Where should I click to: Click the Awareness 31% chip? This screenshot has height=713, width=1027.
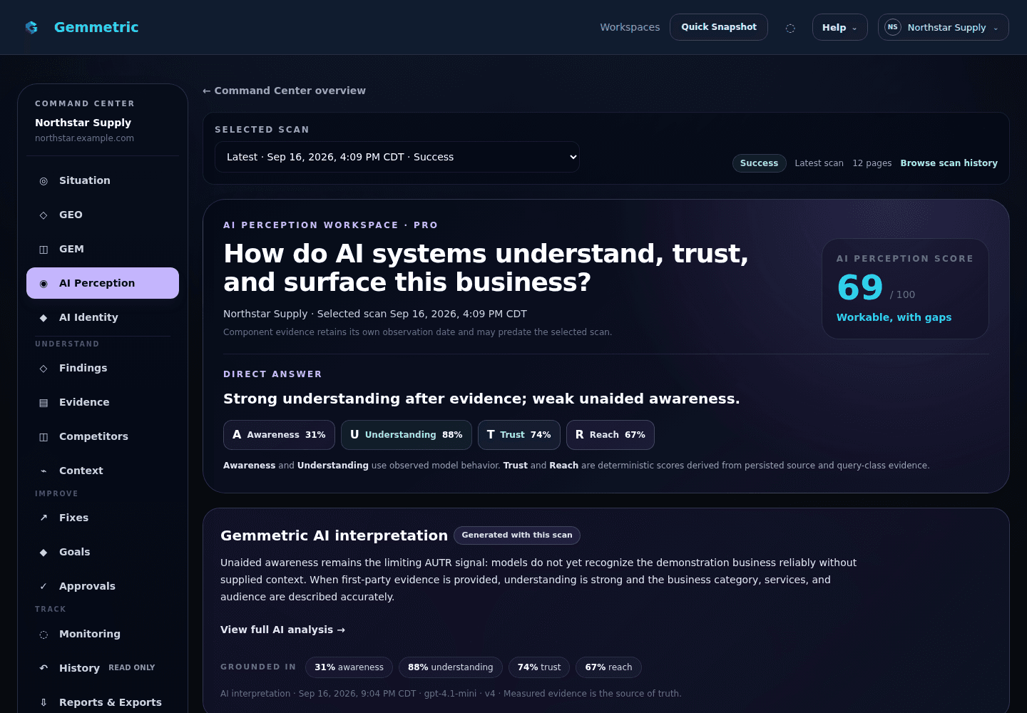coord(279,435)
